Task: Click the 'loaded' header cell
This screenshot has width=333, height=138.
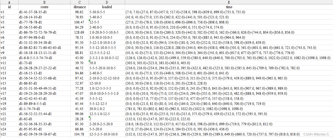Action: (107, 7)
